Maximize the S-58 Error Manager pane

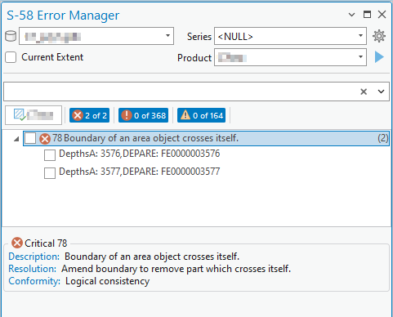point(367,15)
